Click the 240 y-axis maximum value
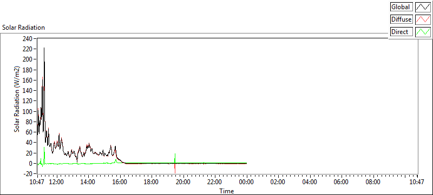The height and width of the screenshot is (195, 433). click(x=28, y=38)
